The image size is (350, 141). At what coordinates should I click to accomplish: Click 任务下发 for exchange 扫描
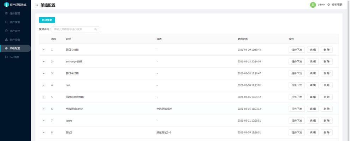[297, 61]
